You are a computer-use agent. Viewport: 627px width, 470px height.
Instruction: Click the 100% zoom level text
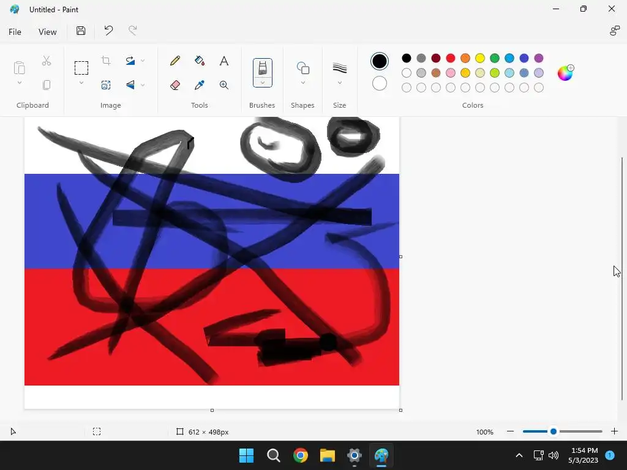pos(485,432)
